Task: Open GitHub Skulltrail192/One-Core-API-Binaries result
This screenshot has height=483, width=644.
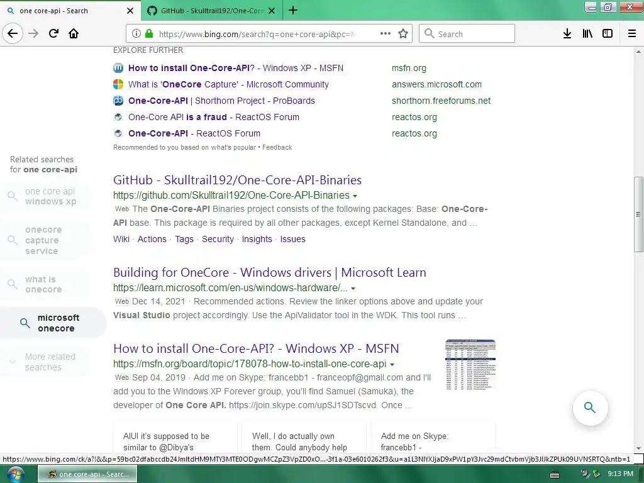Action: pos(237,180)
